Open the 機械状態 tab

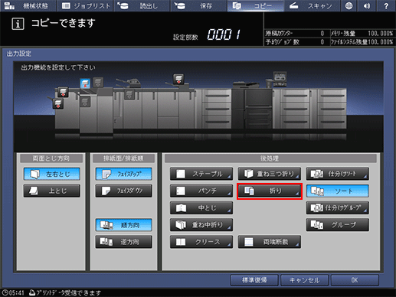pyautogui.click(x=28, y=5)
